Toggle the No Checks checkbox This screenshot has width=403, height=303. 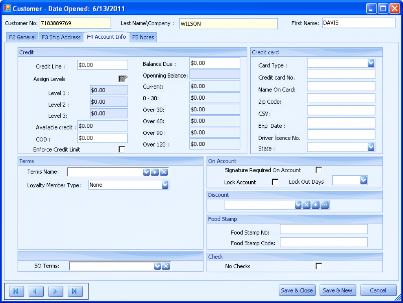[319, 266]
